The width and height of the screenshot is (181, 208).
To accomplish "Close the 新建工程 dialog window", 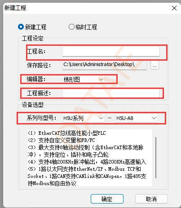I will [x=174, y=8].
